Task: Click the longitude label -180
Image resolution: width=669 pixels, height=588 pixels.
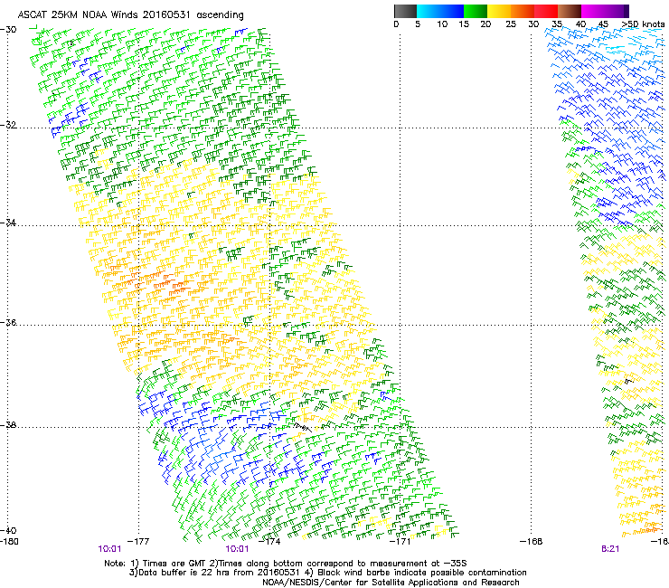Action: coord(9,542)
